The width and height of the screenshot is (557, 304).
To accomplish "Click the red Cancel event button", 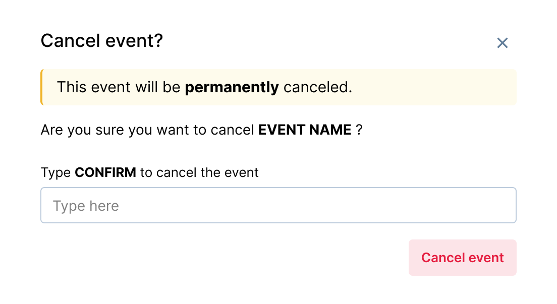I will pos(462,258).
